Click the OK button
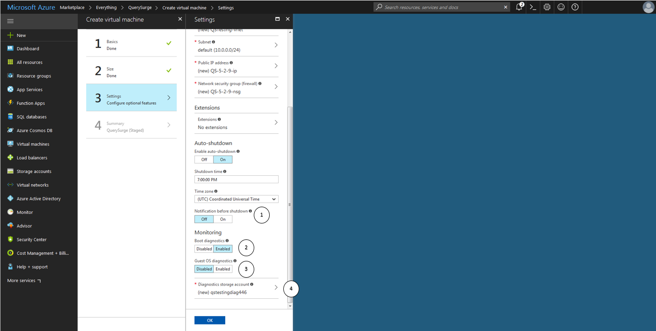Viewport: 656px width, 331px height. click(210, 320)
